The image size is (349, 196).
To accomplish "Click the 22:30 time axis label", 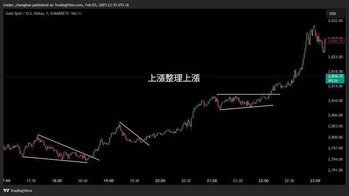I will pyautogui.click(x=290, y=181).
